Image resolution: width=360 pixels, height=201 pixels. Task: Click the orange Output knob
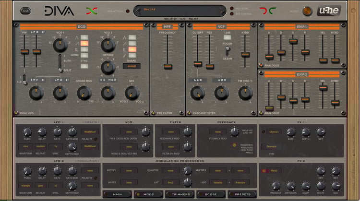point(307,11)
